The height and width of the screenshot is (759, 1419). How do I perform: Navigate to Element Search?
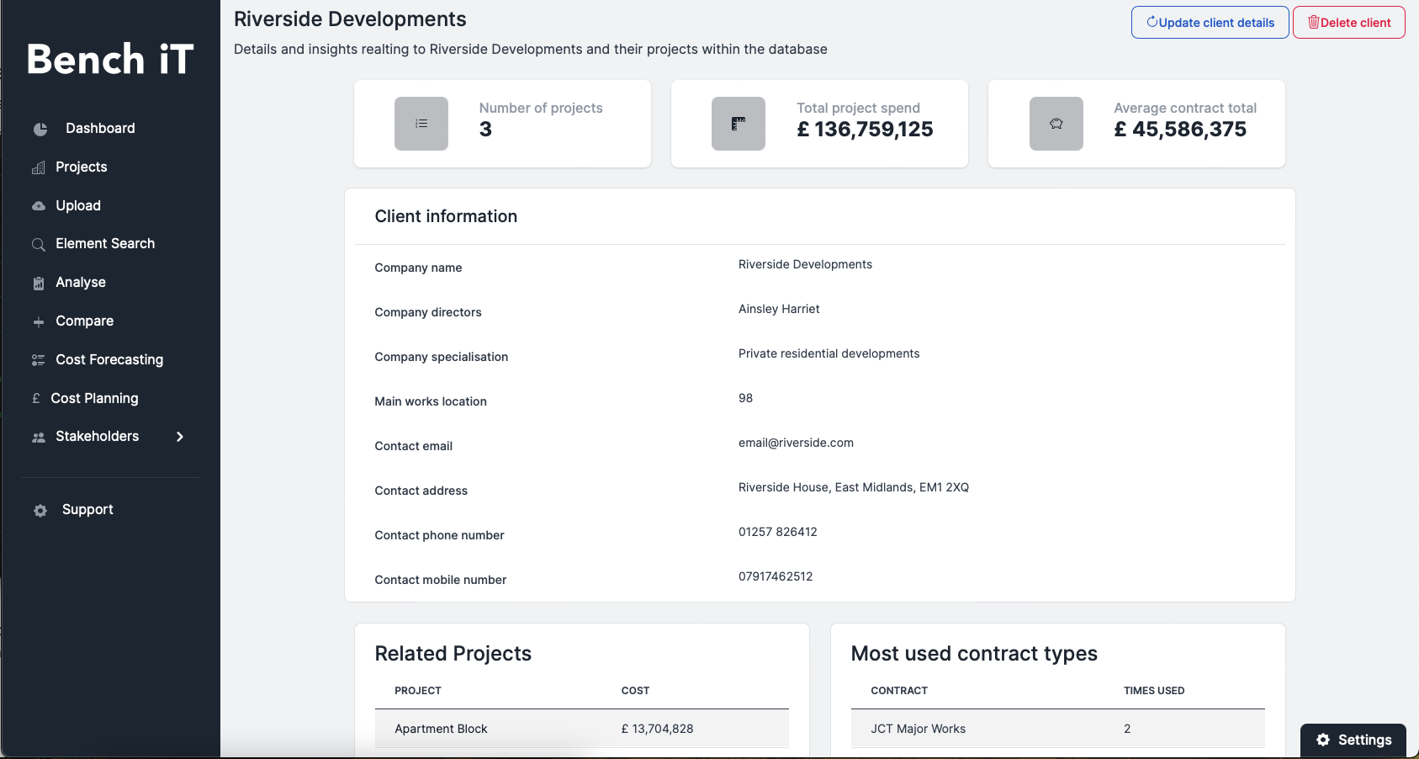(105, 243)
